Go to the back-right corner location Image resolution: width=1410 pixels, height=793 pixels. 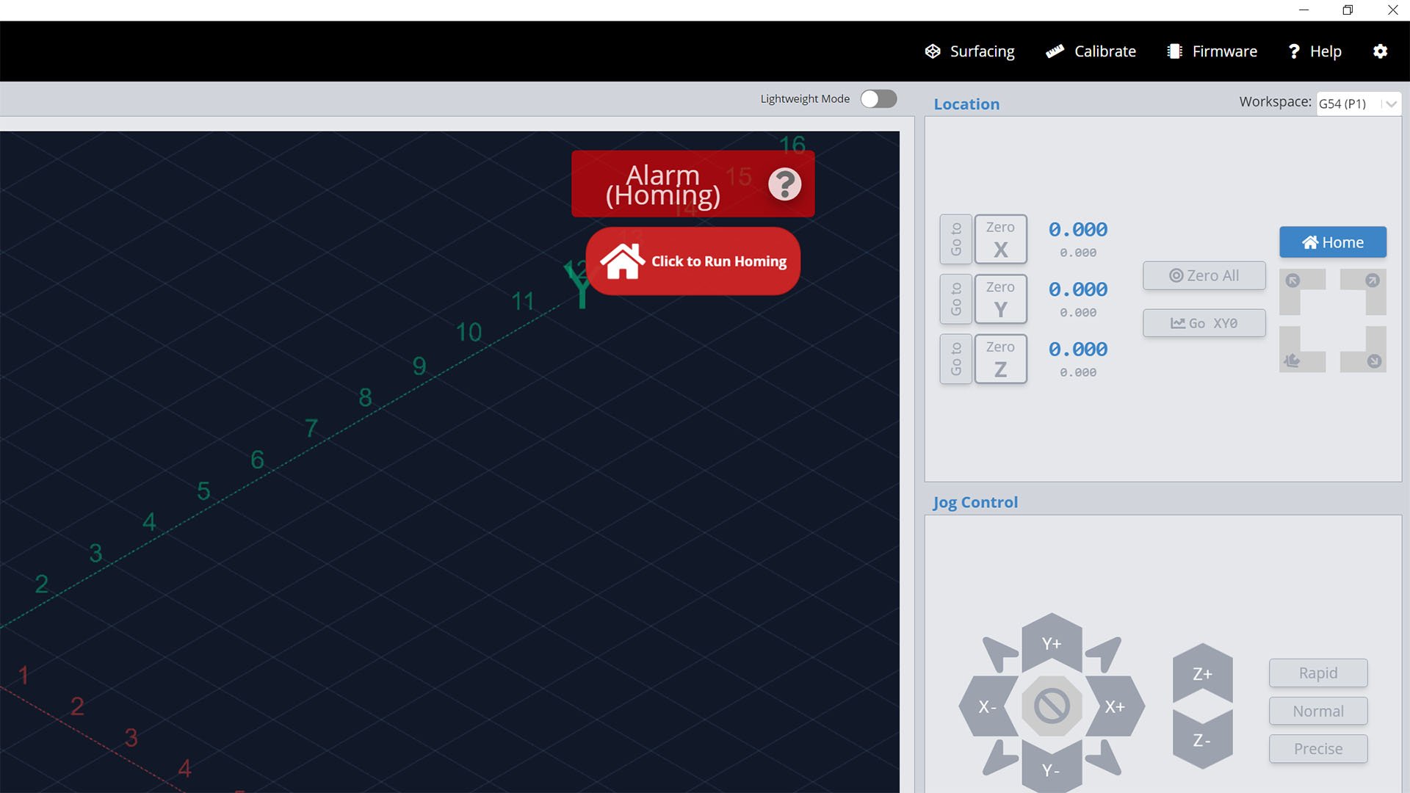[x=1371, y=281]
